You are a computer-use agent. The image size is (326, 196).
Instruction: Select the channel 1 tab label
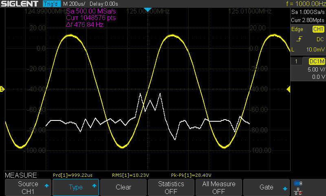296,61
